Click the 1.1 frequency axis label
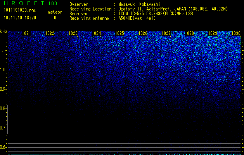244x155 pixels. pos(3,50)
